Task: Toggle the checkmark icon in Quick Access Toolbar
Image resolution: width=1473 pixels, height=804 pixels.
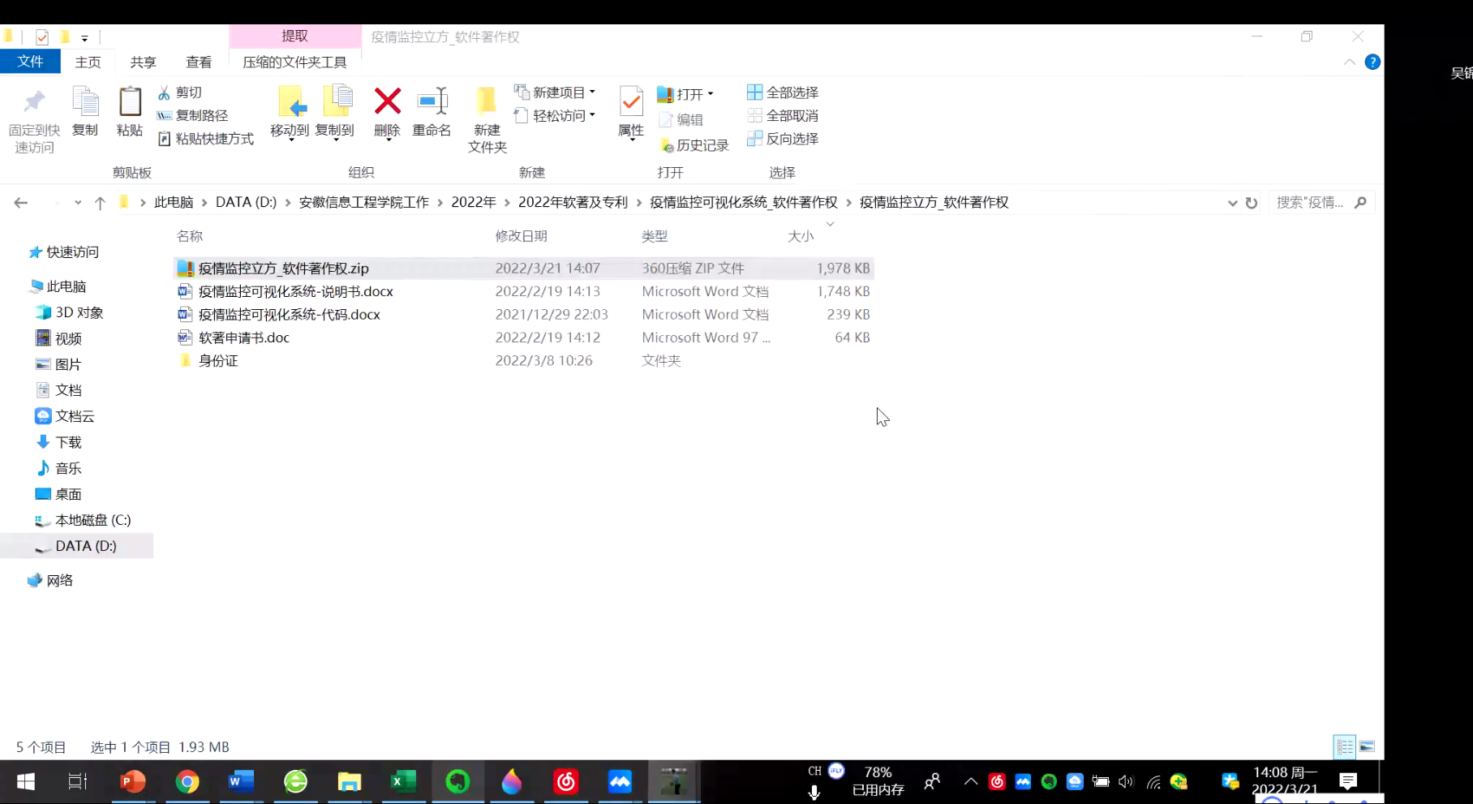Action: (41, 37)
